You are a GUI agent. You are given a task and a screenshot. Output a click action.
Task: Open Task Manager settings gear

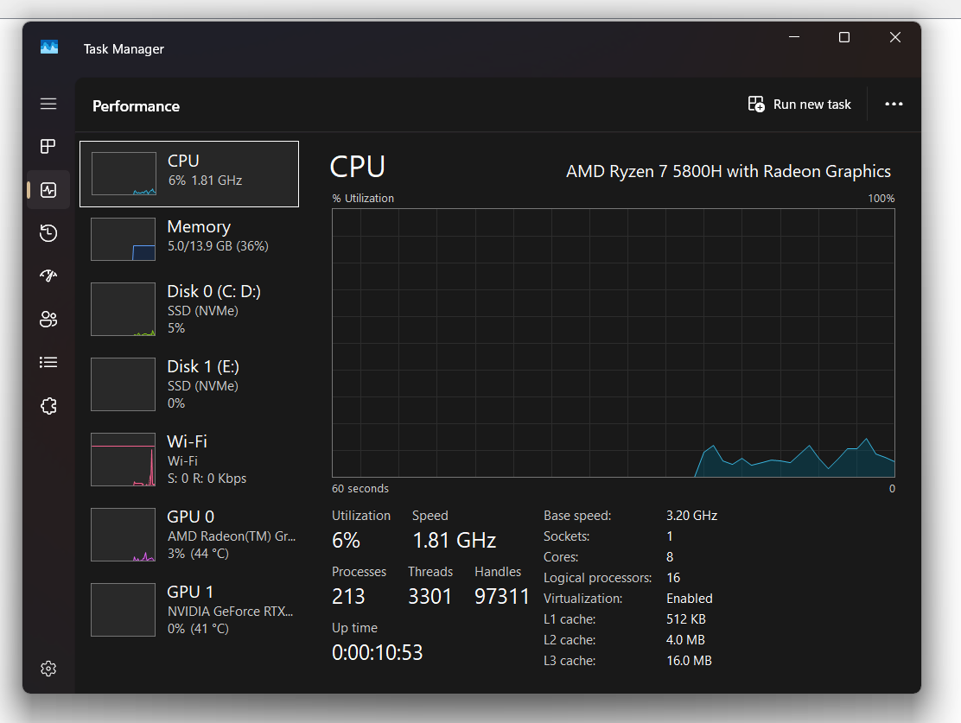[x=48, y=669]
